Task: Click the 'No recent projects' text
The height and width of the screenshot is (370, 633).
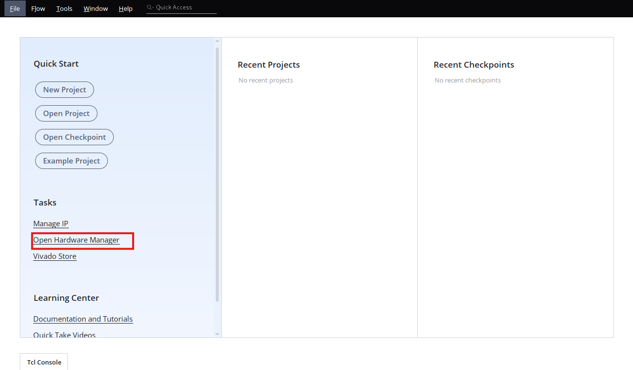Action: click(x=266, y=81)
